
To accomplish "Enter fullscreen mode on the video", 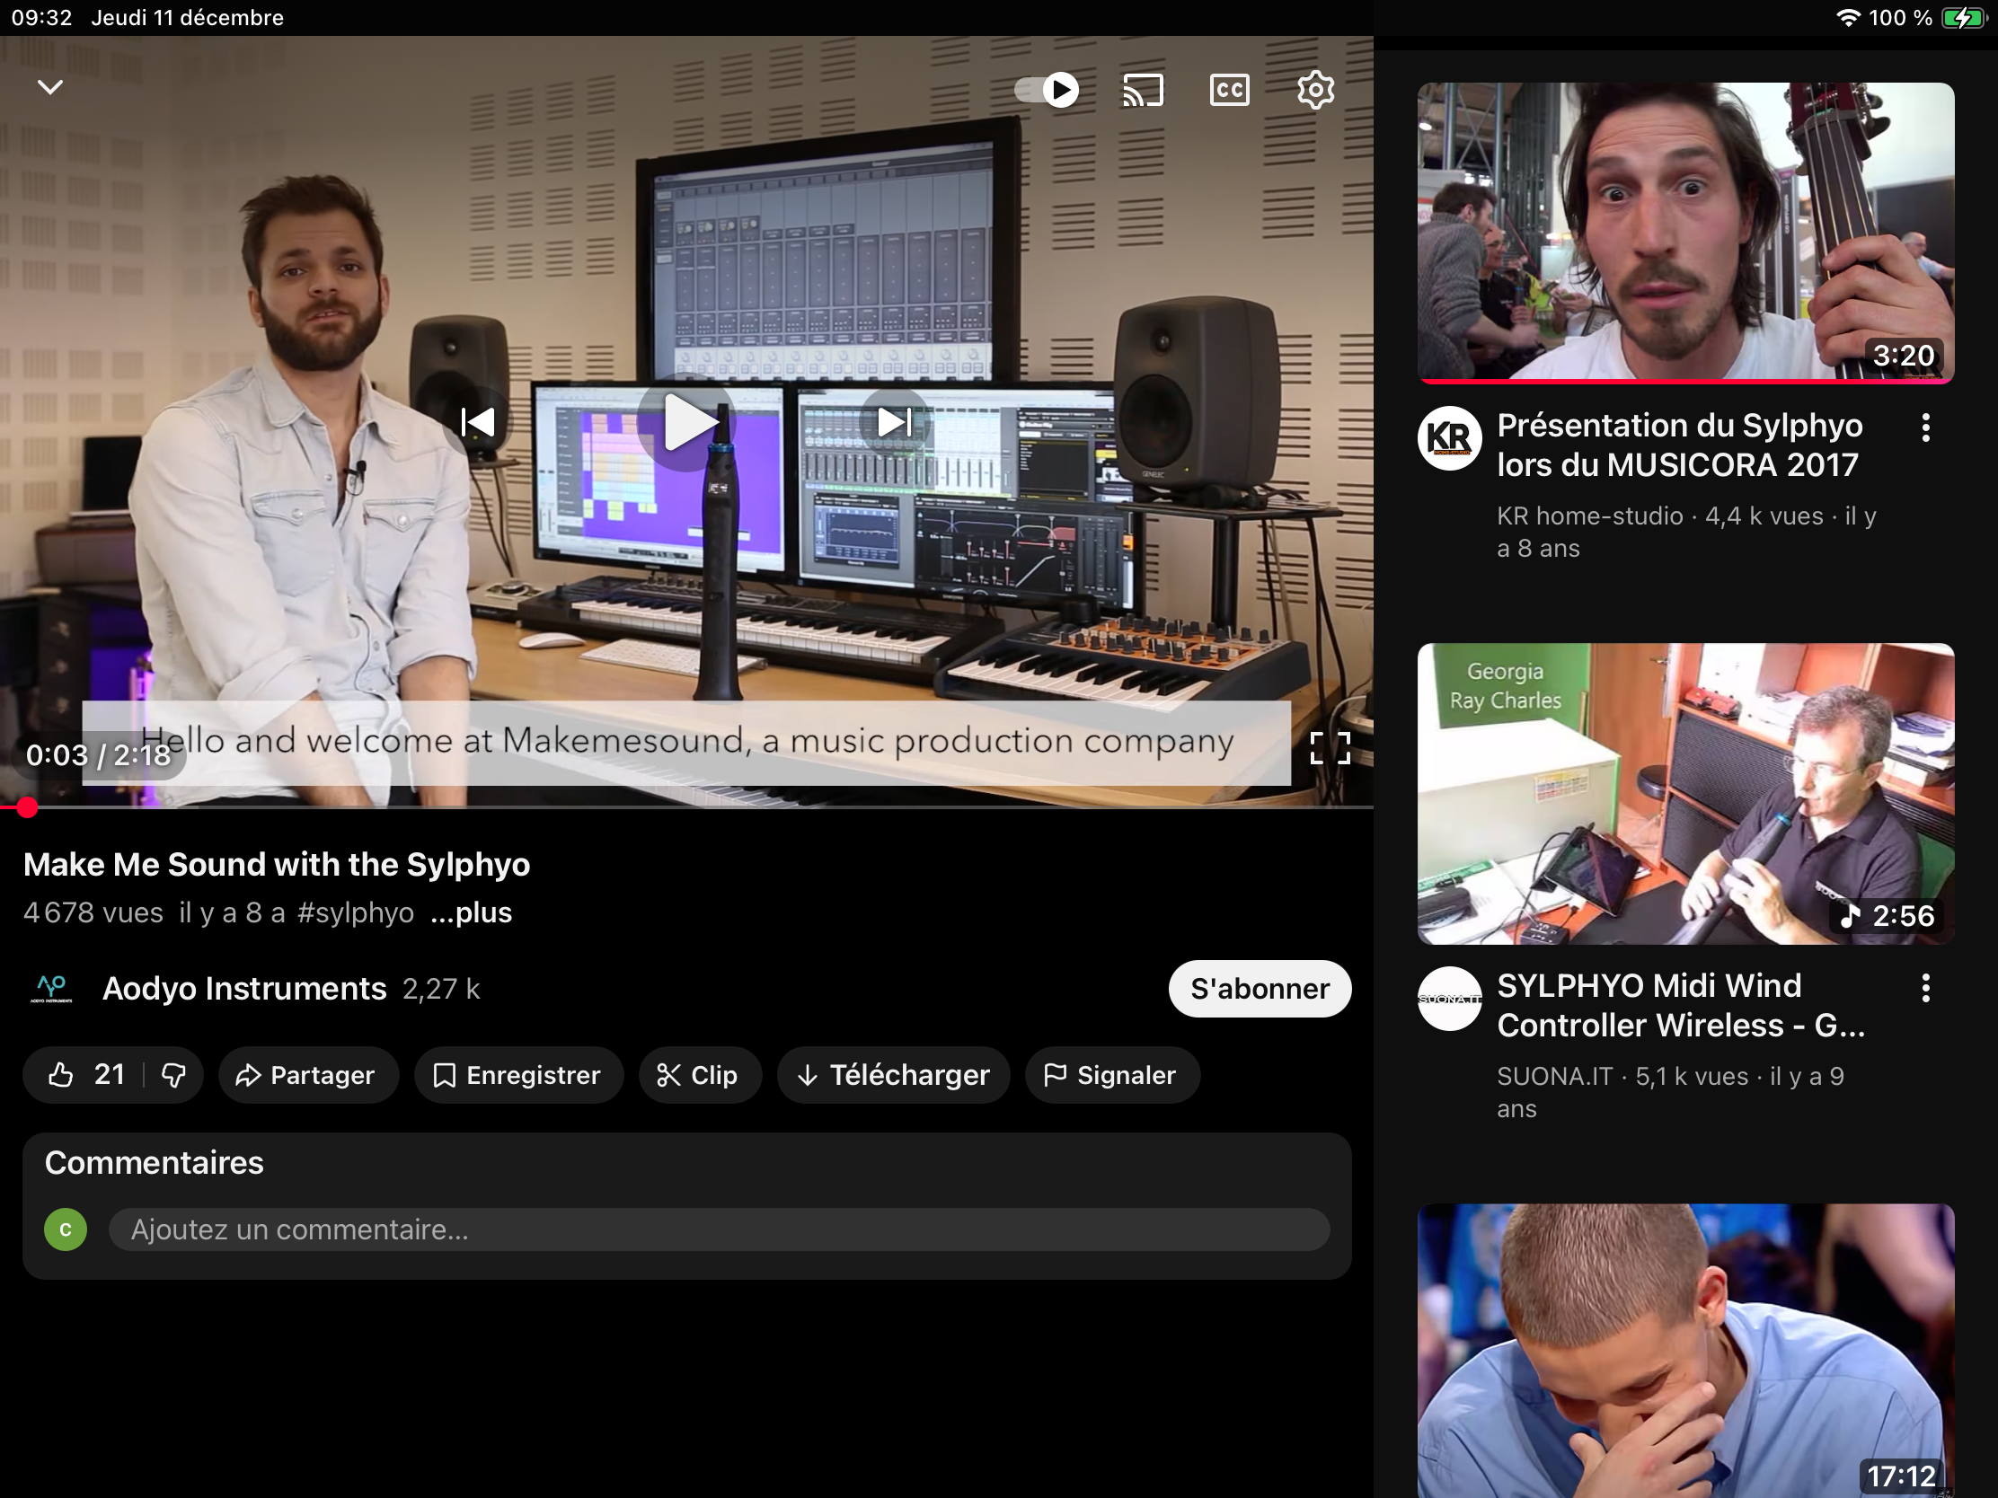I will coord(1330,747).
